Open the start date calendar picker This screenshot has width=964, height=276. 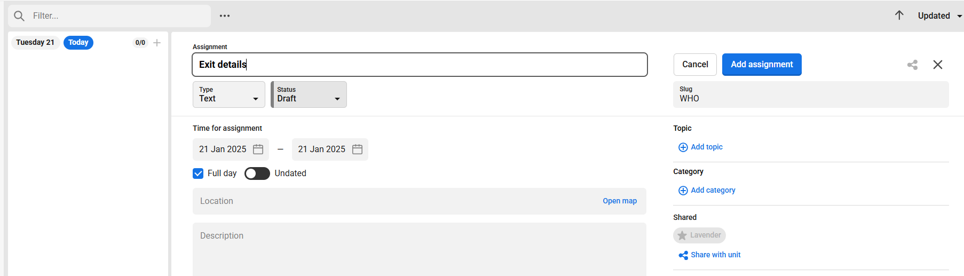point(258,149)
